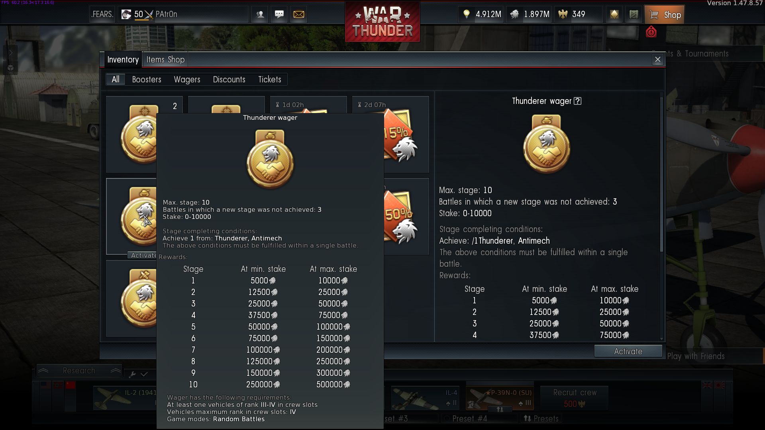Expand the left sidebar arrow
This screenshot has height=430, width=765.
pyautogui.click(x=11, y=53)
